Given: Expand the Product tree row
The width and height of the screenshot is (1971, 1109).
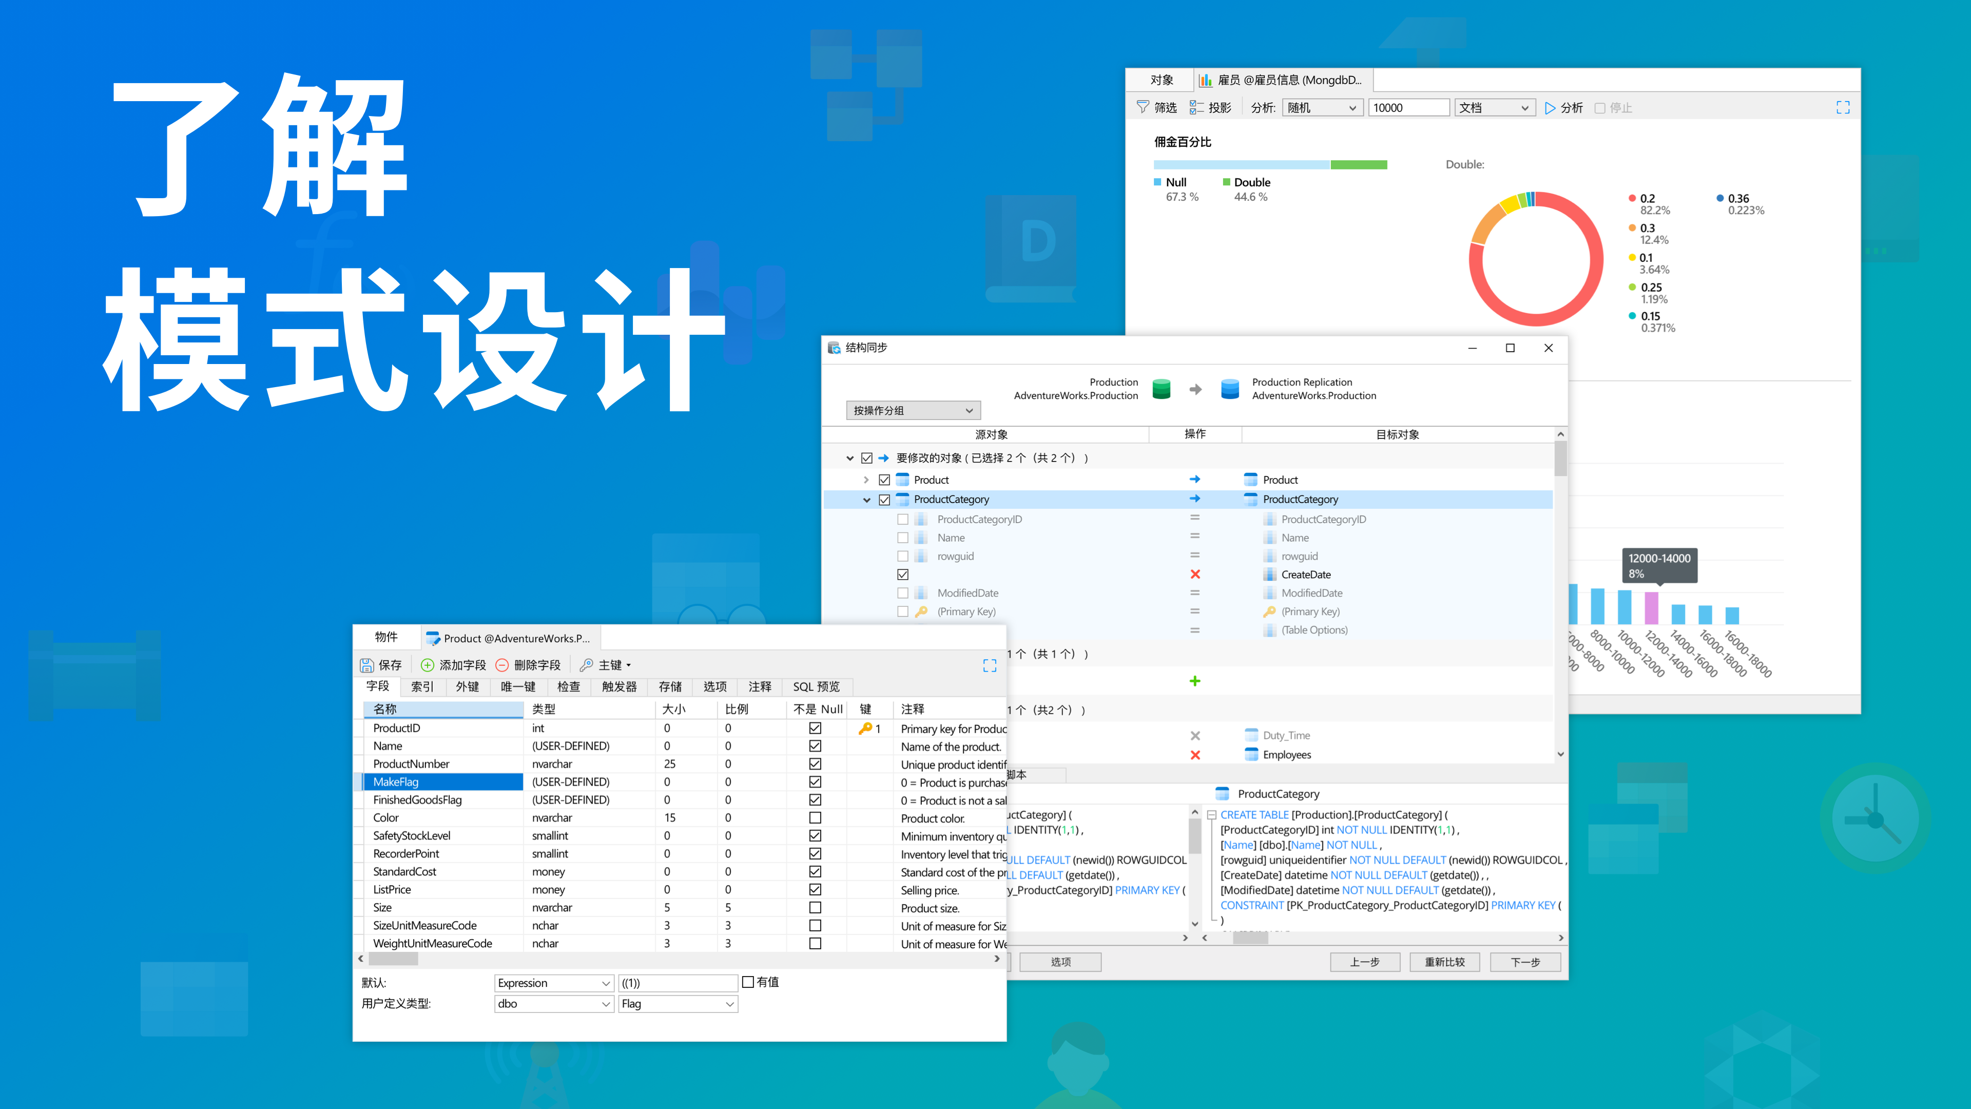Looking at the screenshot, I should point(866,480).
